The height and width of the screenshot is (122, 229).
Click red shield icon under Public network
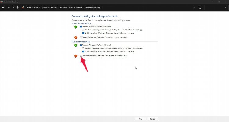pos(76,56)
